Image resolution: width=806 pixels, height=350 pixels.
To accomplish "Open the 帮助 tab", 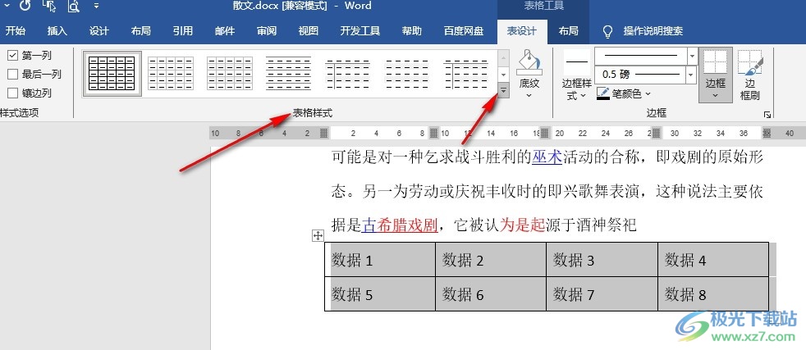I will 412,31.
